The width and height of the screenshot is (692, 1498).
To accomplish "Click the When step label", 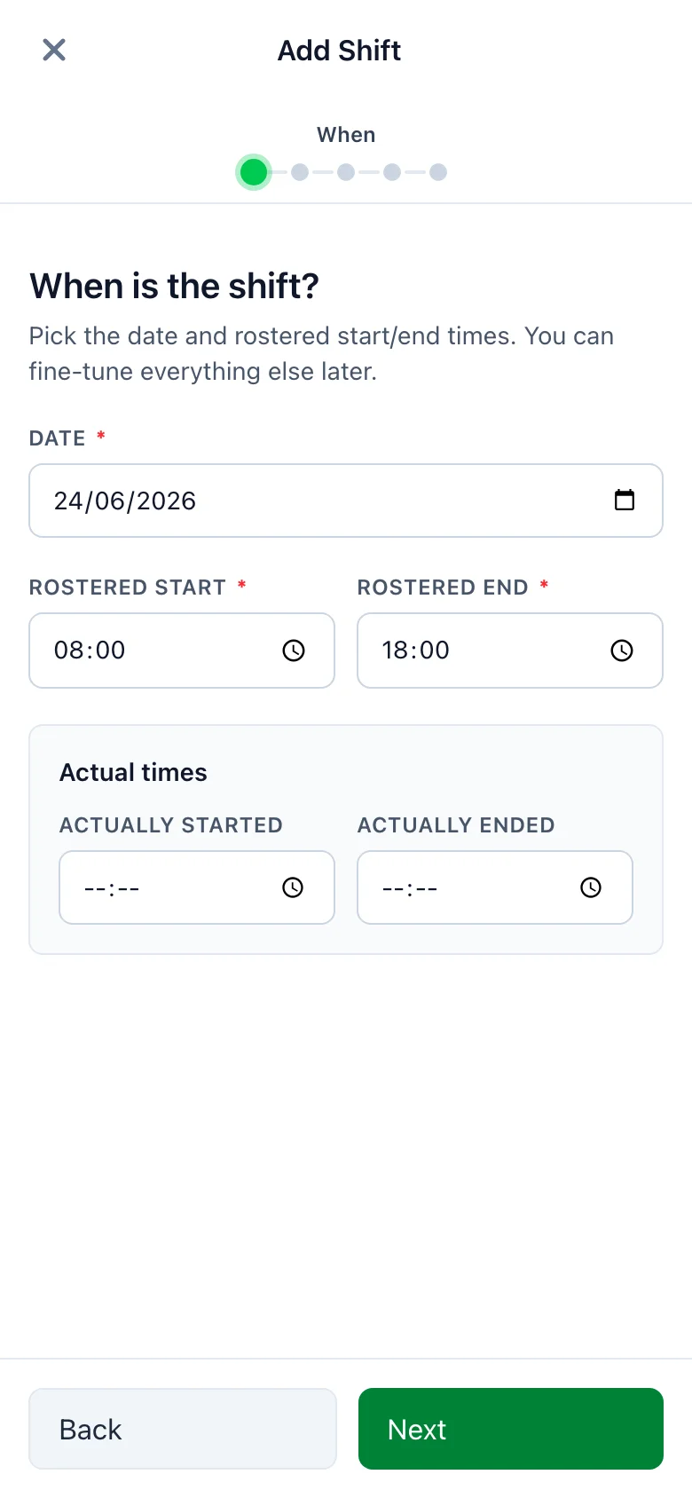I will click(346, 135).
